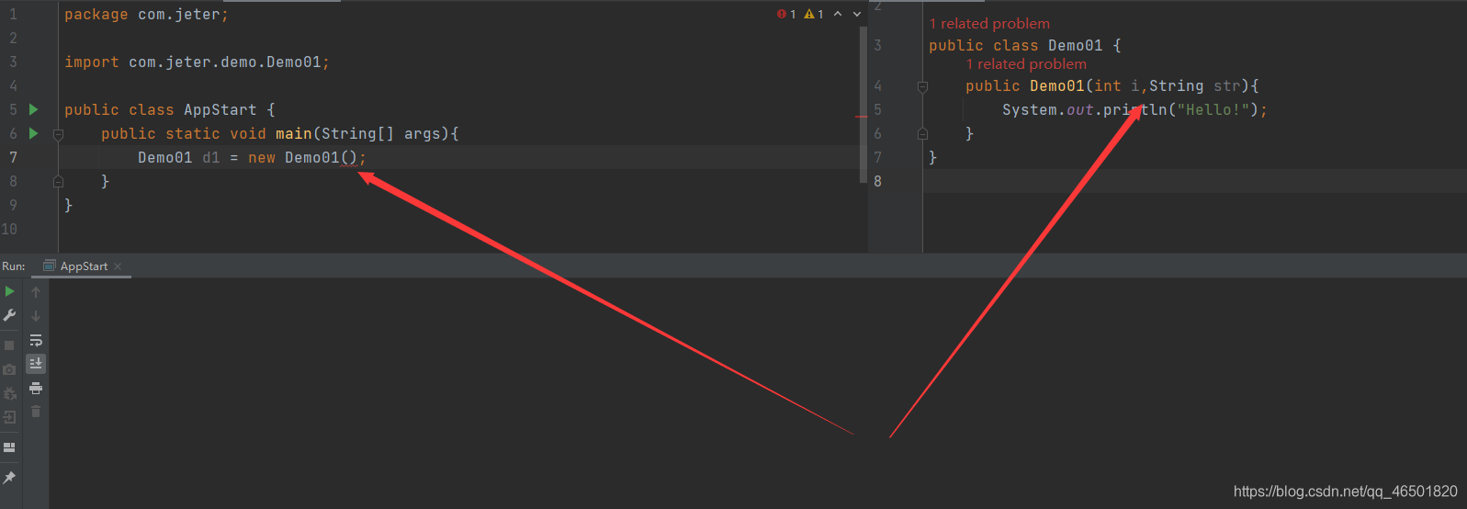Viewport: 1467px width, 509px height.
Task: Click the 'Run:' tool window label
Action: click(14, 266)
